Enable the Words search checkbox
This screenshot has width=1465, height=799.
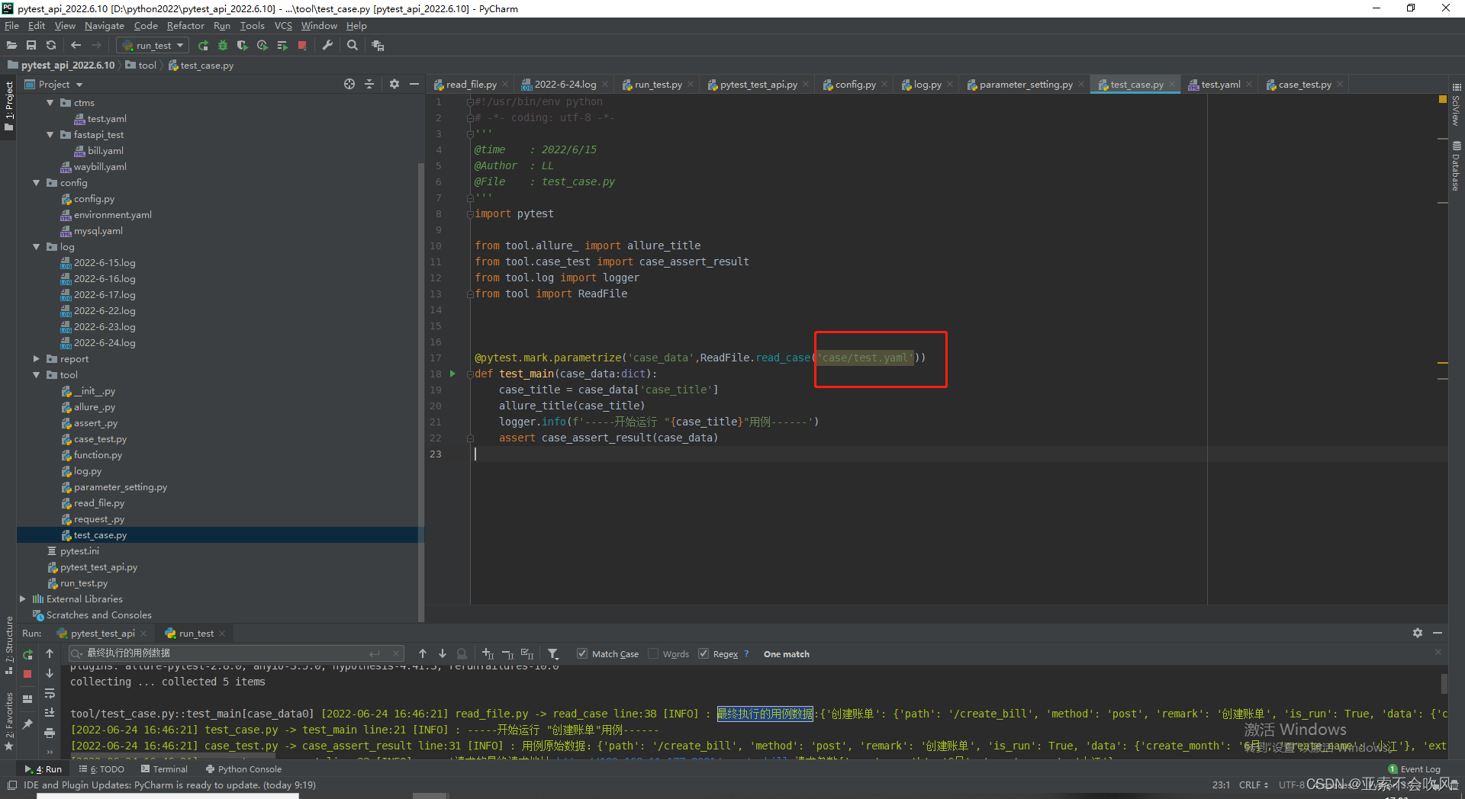653,654
